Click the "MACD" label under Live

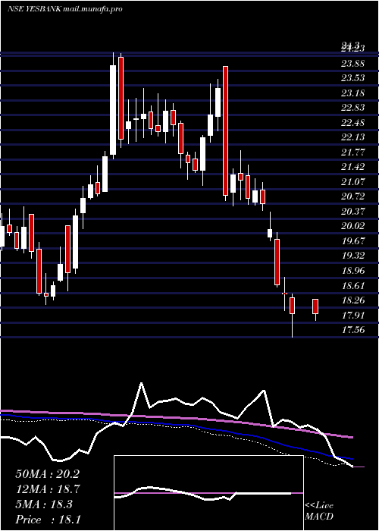[318, 517]
